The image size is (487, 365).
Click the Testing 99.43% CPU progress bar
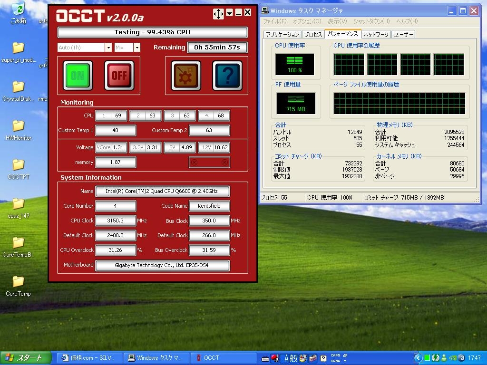tap(152, 32)
